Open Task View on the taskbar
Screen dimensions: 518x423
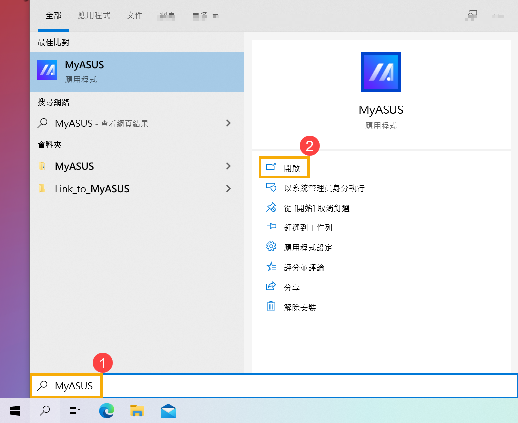coord(75,411)
